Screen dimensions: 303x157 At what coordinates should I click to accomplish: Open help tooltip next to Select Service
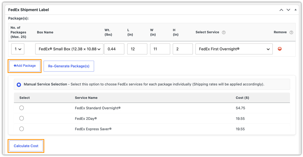224,32
